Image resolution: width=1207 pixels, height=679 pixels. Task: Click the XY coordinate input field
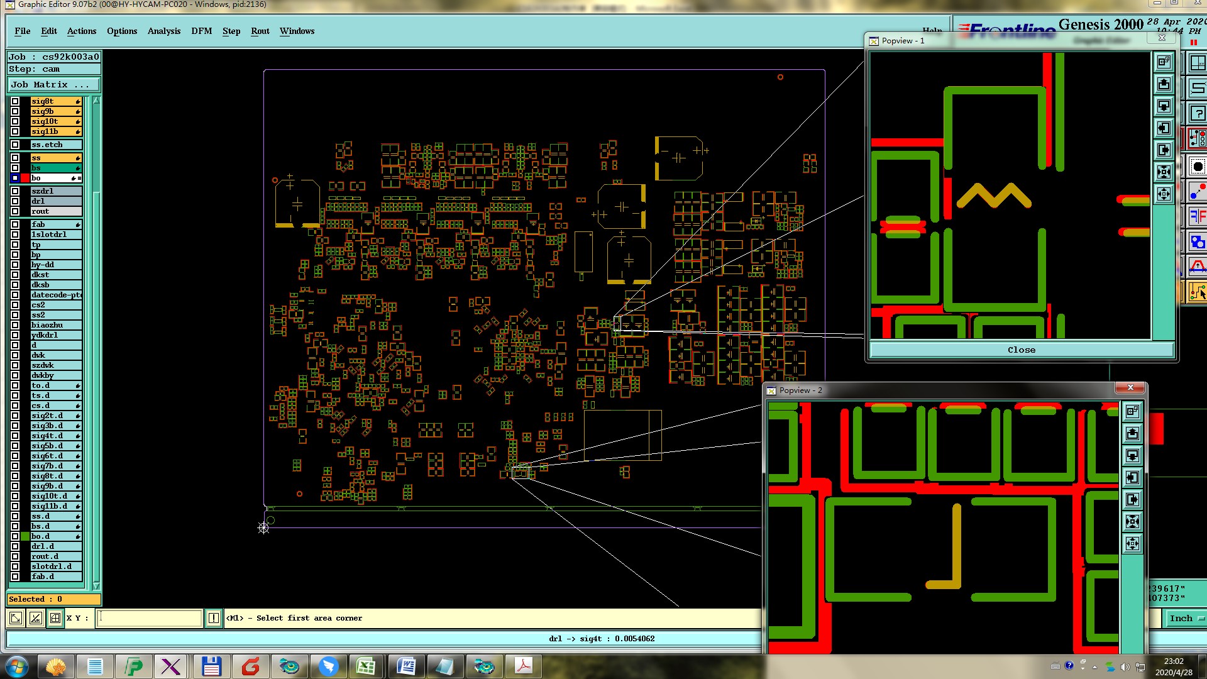[150, 618]
